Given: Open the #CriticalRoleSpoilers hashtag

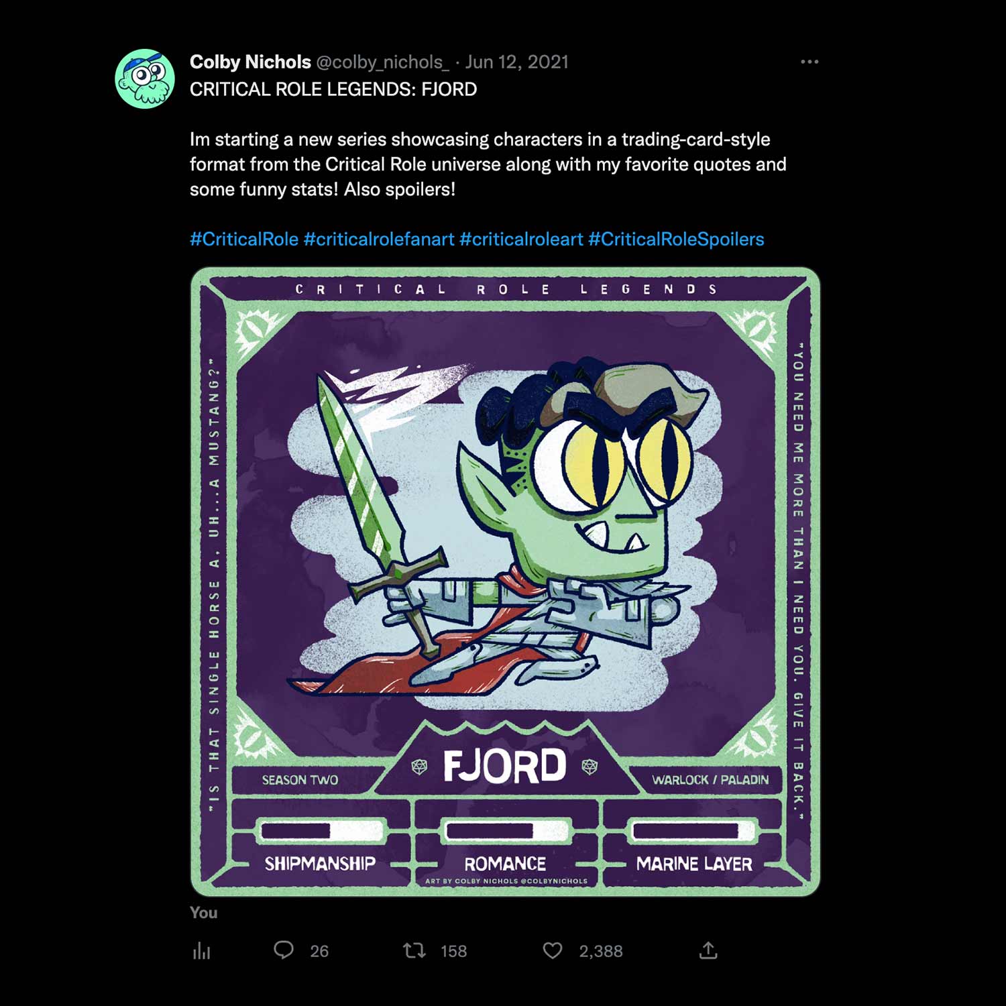Looking at the screenshot, I should pos(676,239).
